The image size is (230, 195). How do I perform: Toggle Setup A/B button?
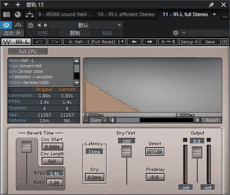189,42
